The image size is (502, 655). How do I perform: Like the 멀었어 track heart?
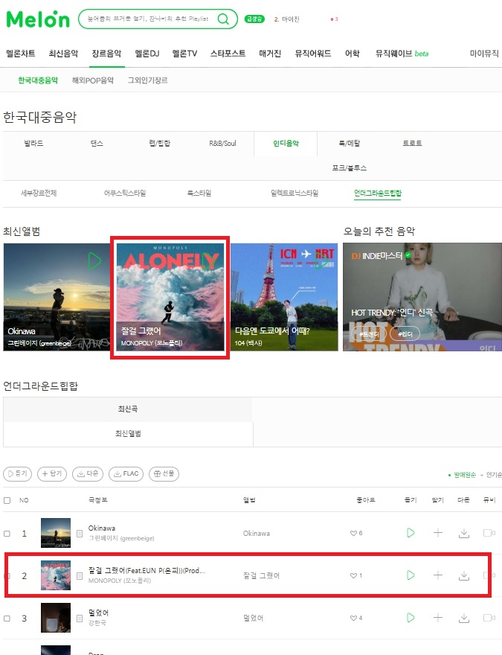coord(353,618)
